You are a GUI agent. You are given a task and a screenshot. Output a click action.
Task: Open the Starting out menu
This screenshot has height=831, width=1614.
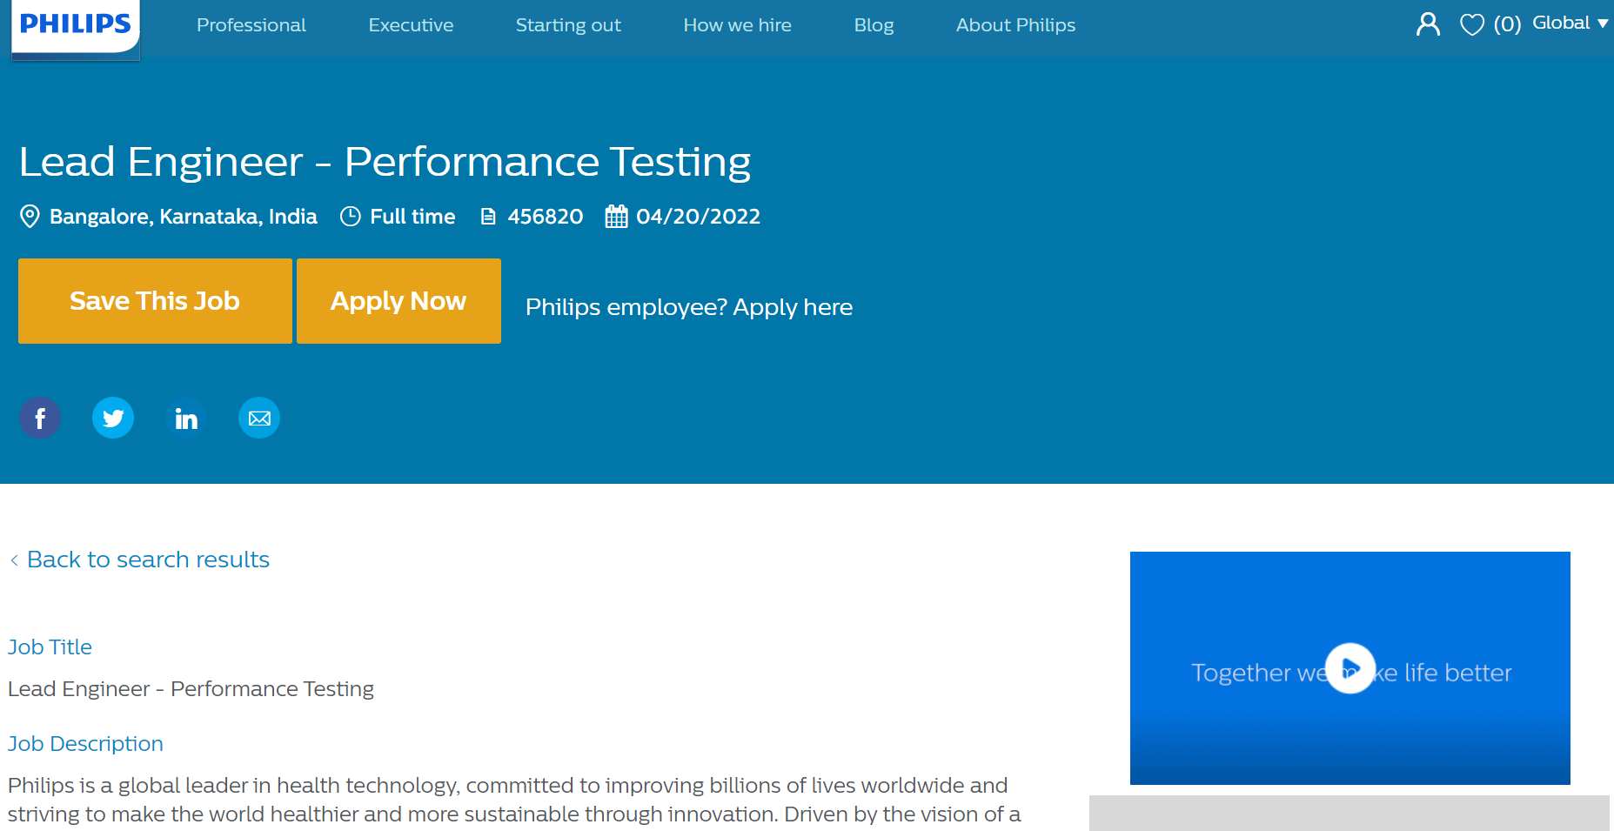(x=568, y=25)
